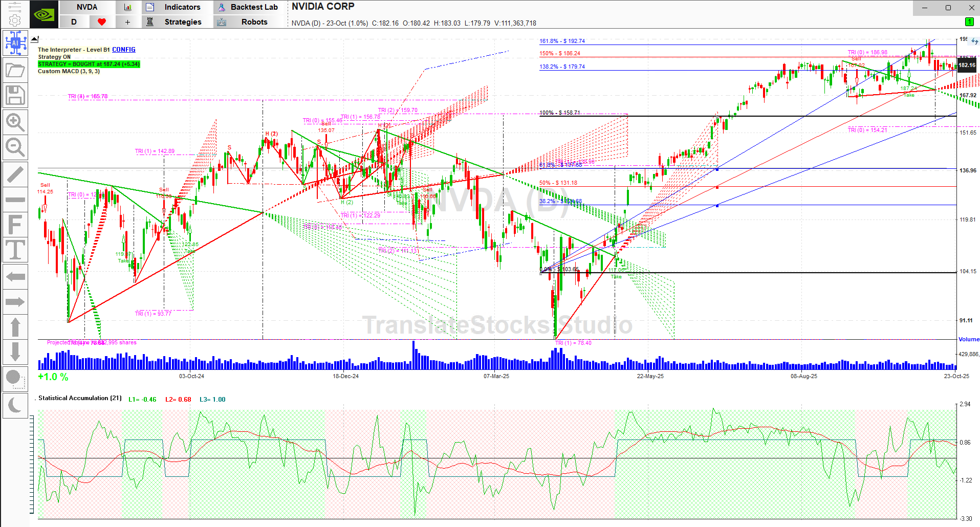Collapse the panel using the small black triangle
980x527 pixels.
coord(34,39)
